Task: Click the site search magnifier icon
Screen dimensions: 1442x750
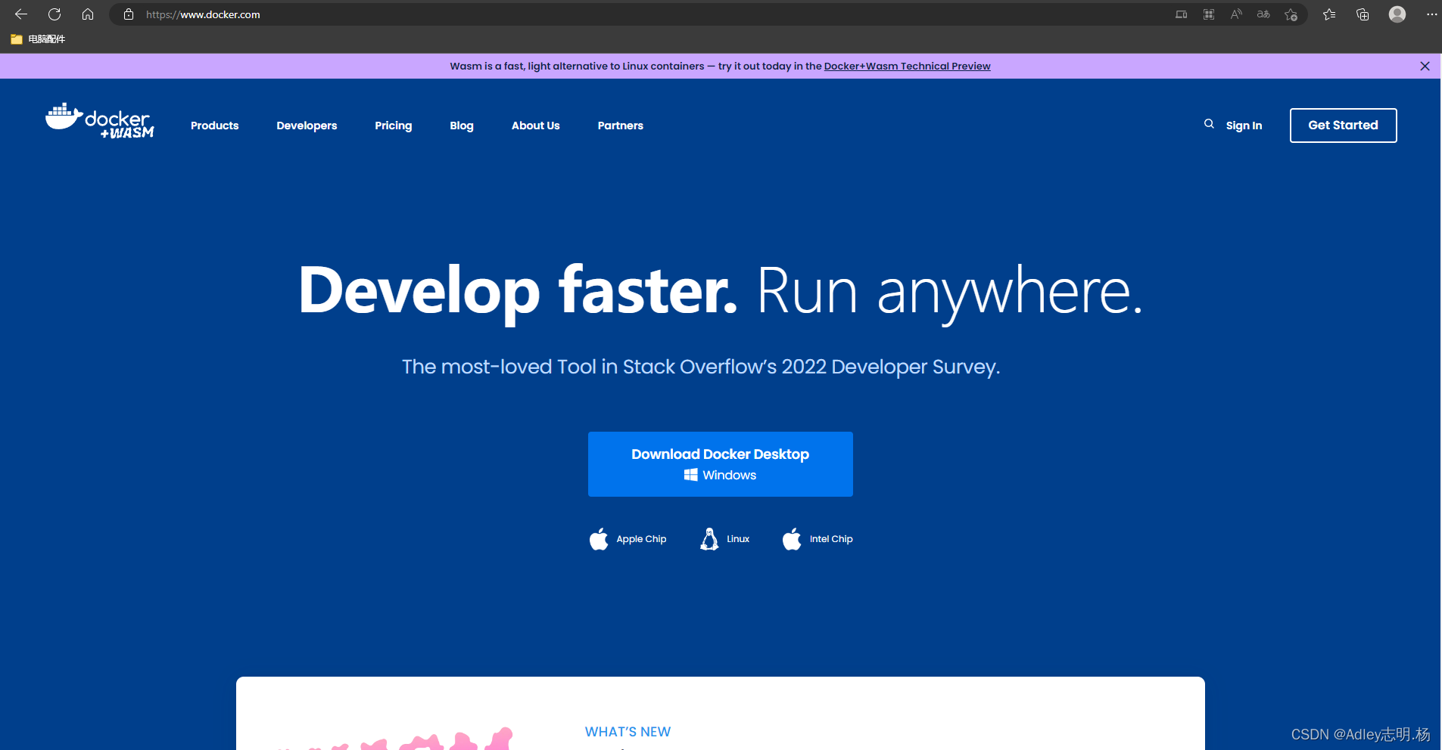Action: (1209, 124)
